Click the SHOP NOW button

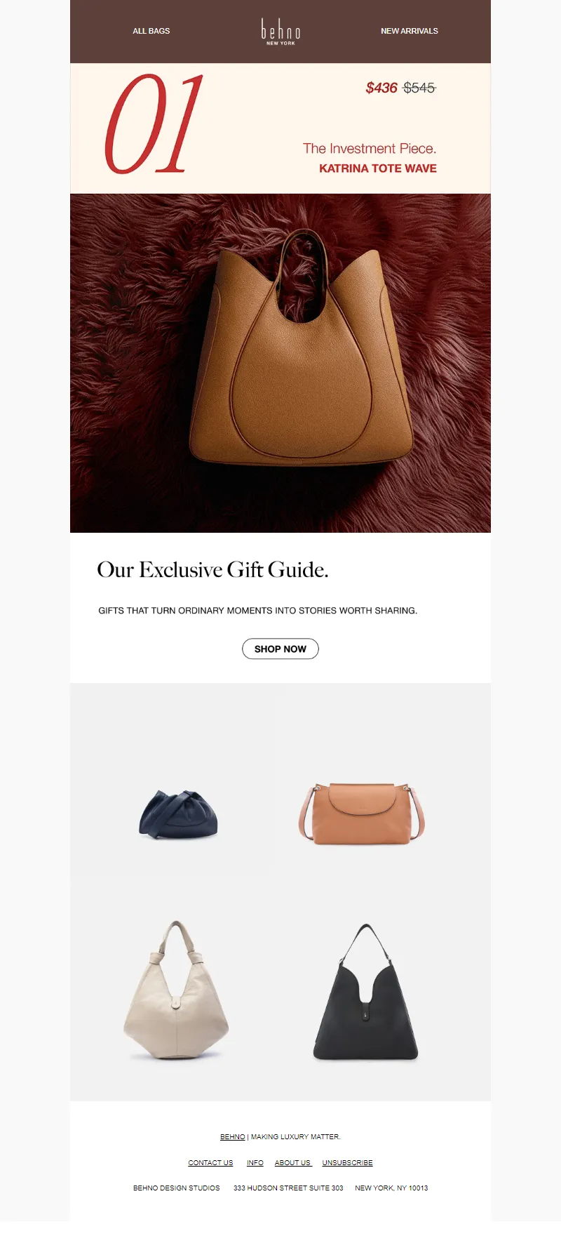point(280,649)
